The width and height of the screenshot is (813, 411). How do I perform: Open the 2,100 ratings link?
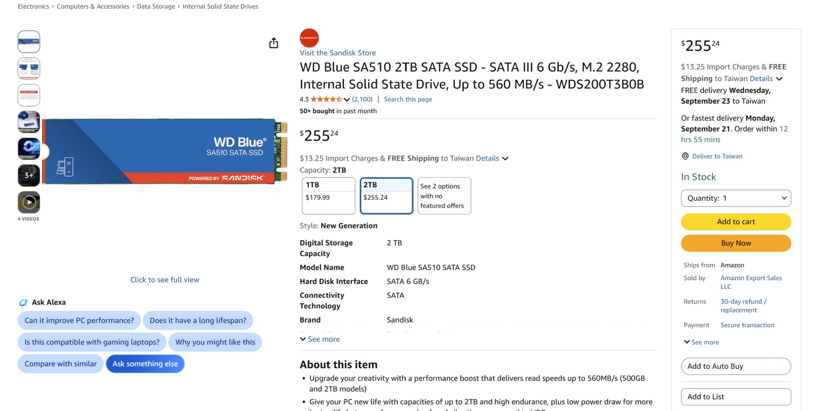pyautogui.click(x=362, y=100)
